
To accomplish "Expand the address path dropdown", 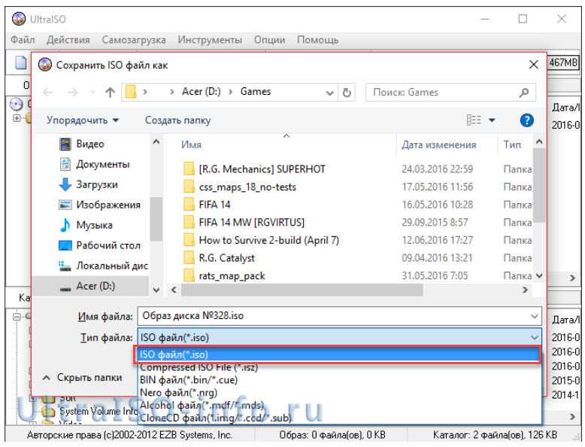I will [x=329, y=93].
